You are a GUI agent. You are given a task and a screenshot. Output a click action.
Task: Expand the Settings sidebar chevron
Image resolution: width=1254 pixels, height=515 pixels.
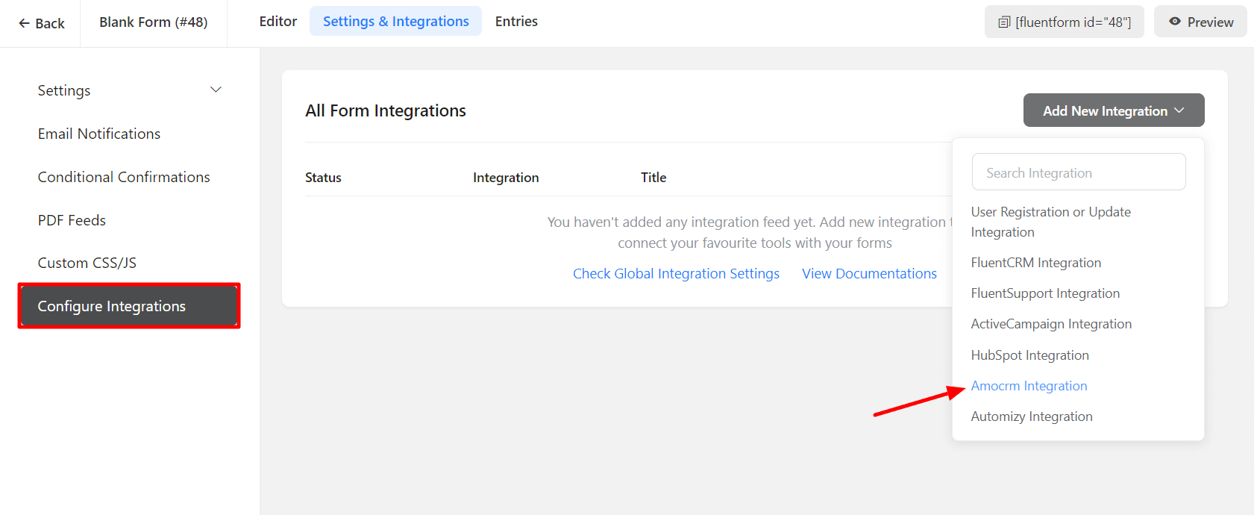(216, 90)
